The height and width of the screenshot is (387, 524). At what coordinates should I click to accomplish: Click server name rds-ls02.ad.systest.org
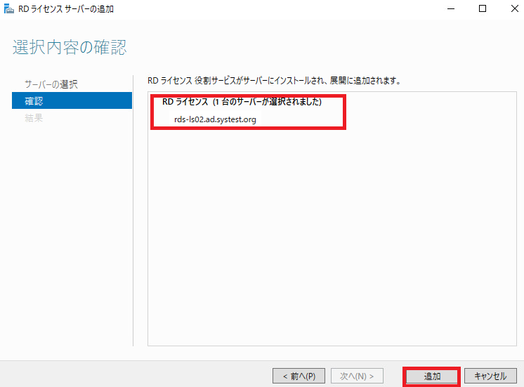pyautogui.click(x=215, y=119)
